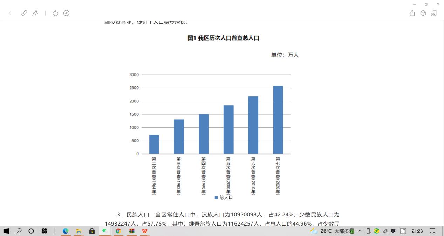Open WPS Office from the taskbar
444x236 pixels.
tap(144, 231)
